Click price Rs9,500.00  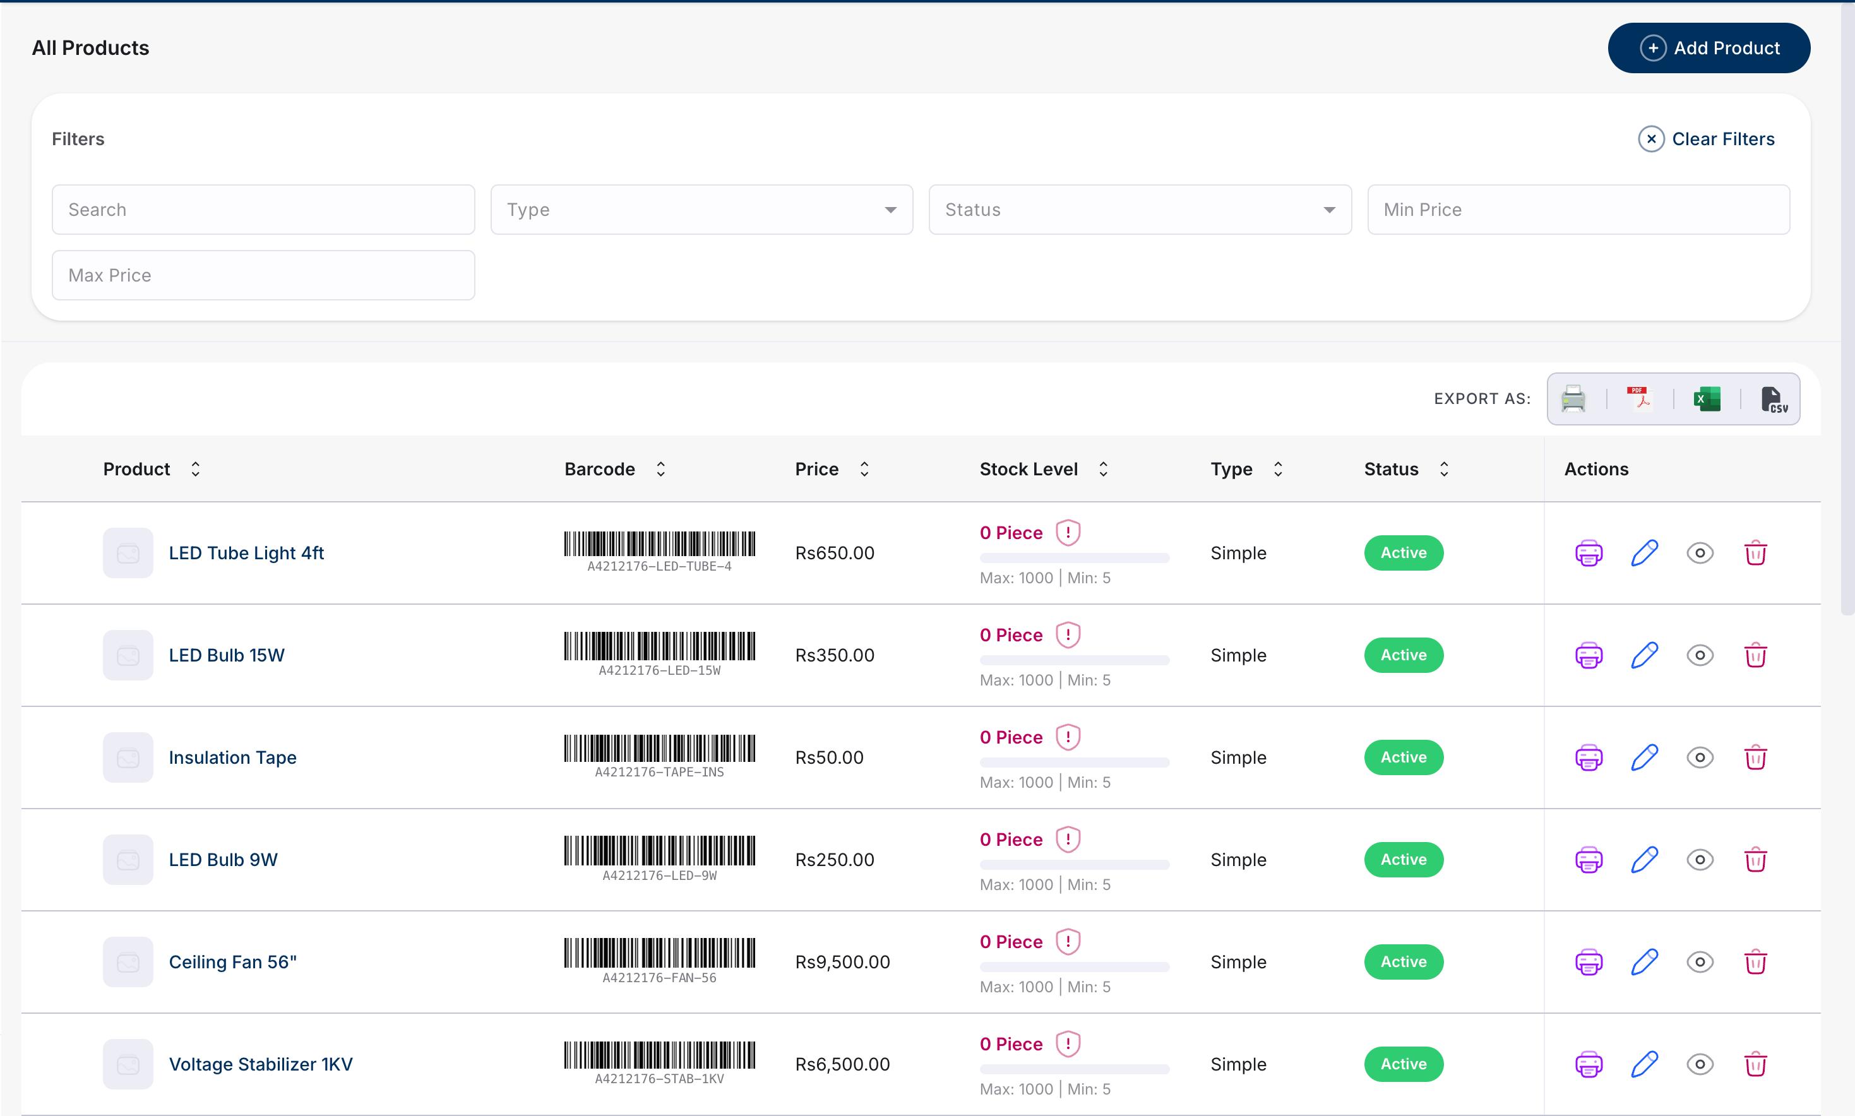(842, 963)
